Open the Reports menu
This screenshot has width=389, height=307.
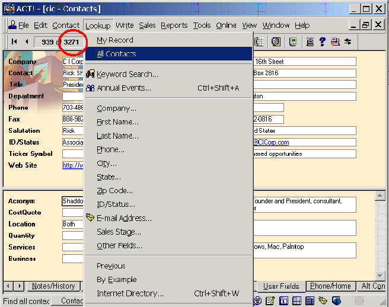point(174,25)
